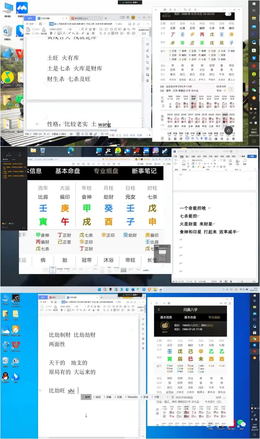This screenshot has width=260, height=439.
Task: Click the round dark floating button over 流年 chart
Action: (228, 130)
